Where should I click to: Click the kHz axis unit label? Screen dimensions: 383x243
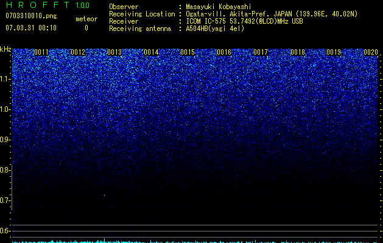[x=5, y=49]
